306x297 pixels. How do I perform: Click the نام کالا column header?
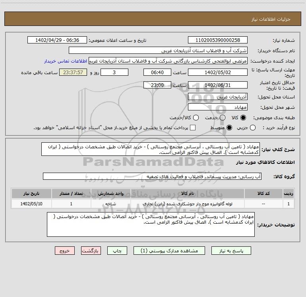point(187,193)
